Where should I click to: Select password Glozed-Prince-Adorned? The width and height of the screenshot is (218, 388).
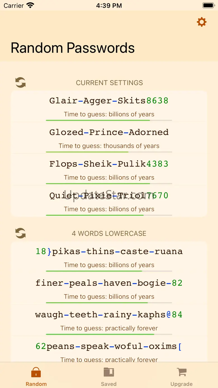(x=109, y=132)
